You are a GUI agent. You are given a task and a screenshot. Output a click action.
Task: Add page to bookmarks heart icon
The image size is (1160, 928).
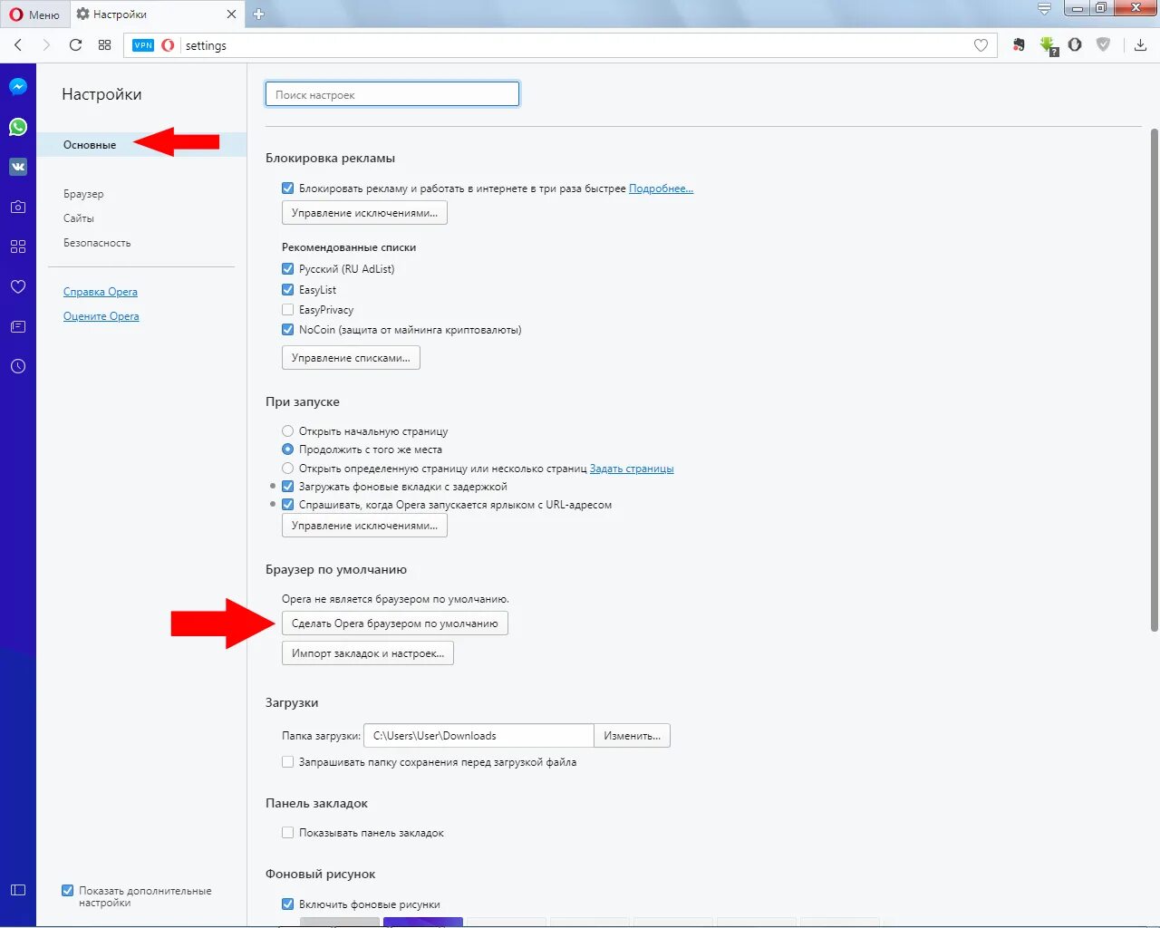(981, 45)
